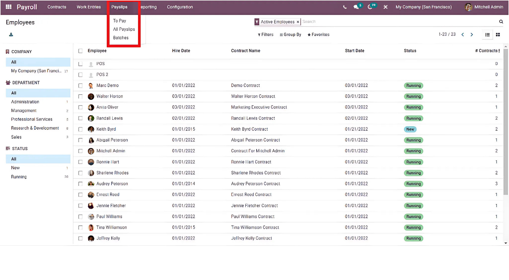Check the Marc Demo row checkbox
Viewport: 509px width, 280px height.
80,86
